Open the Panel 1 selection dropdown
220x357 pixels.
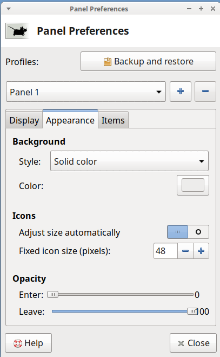(x=86, y=92)
